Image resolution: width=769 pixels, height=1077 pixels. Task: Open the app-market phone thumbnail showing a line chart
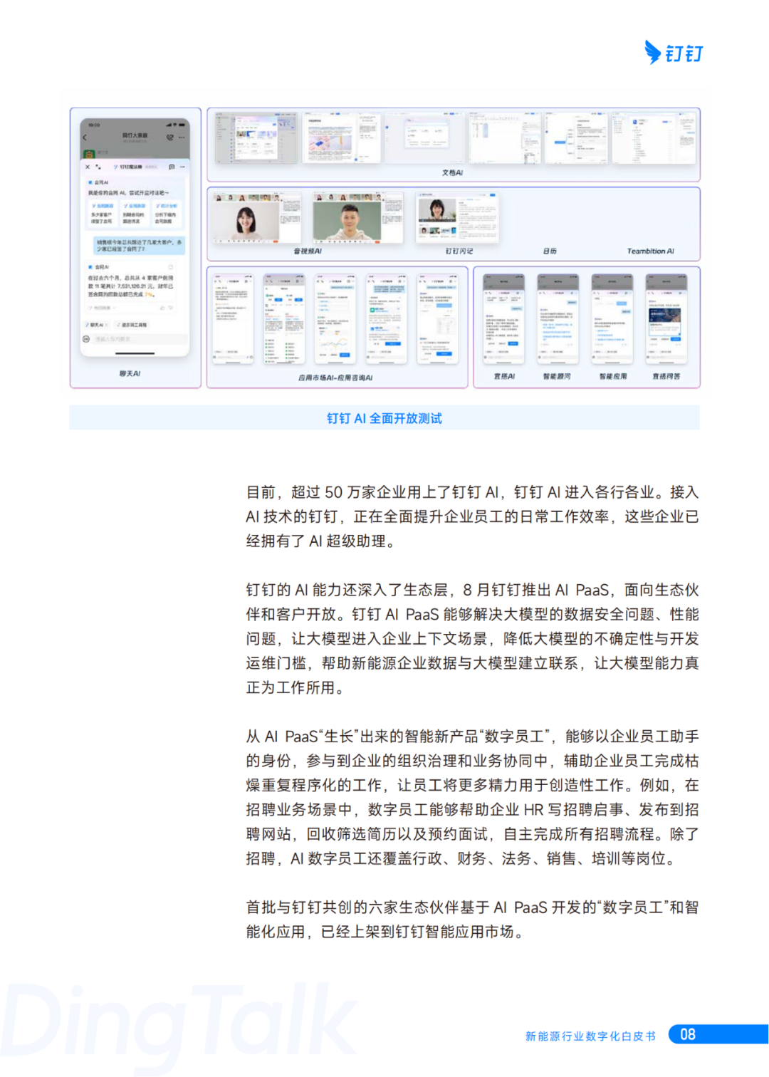click(335, 319)
